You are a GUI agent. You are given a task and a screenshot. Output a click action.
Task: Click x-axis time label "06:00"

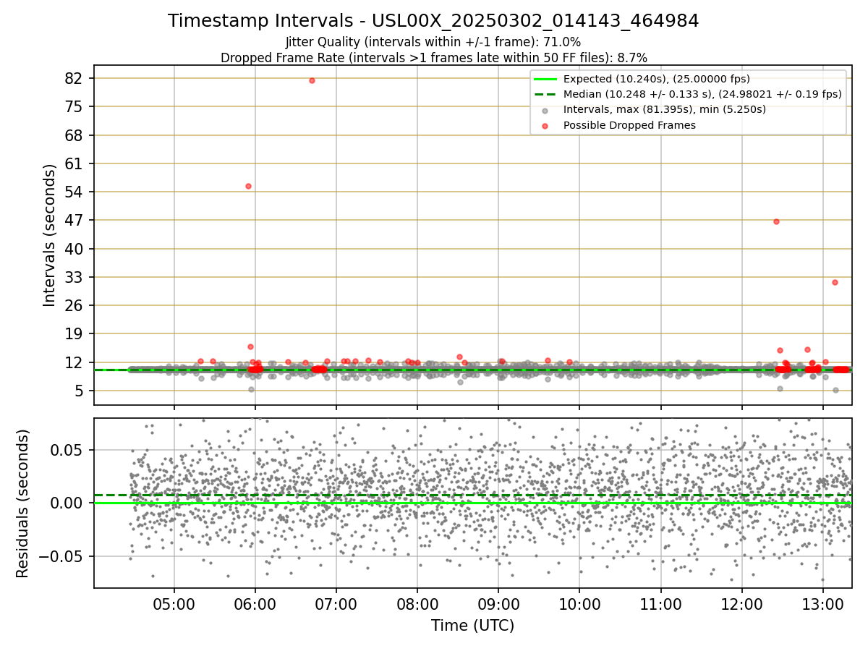point(255,605)
